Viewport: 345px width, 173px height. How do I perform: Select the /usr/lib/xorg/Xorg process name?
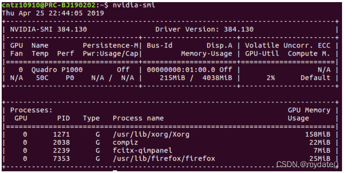[x=151, y=134]
